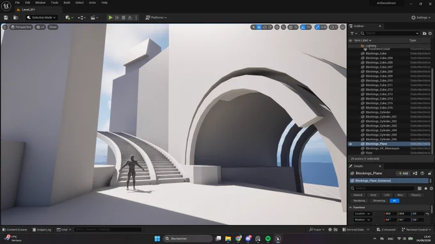The width and height of the screenshot is (435, 244).
Task: Open the Outliner filter dropdown
Action: (354, 33)
